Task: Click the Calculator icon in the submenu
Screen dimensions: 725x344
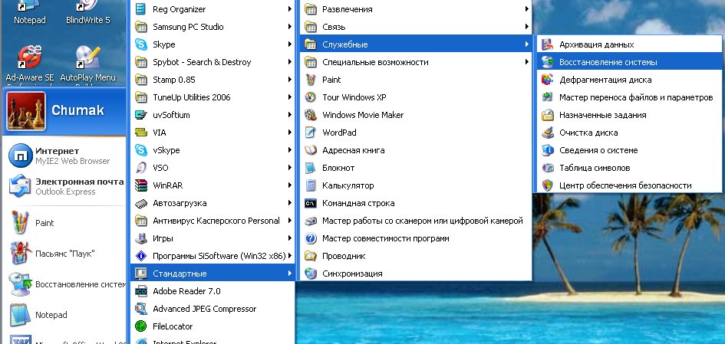Action: (311, 185)
